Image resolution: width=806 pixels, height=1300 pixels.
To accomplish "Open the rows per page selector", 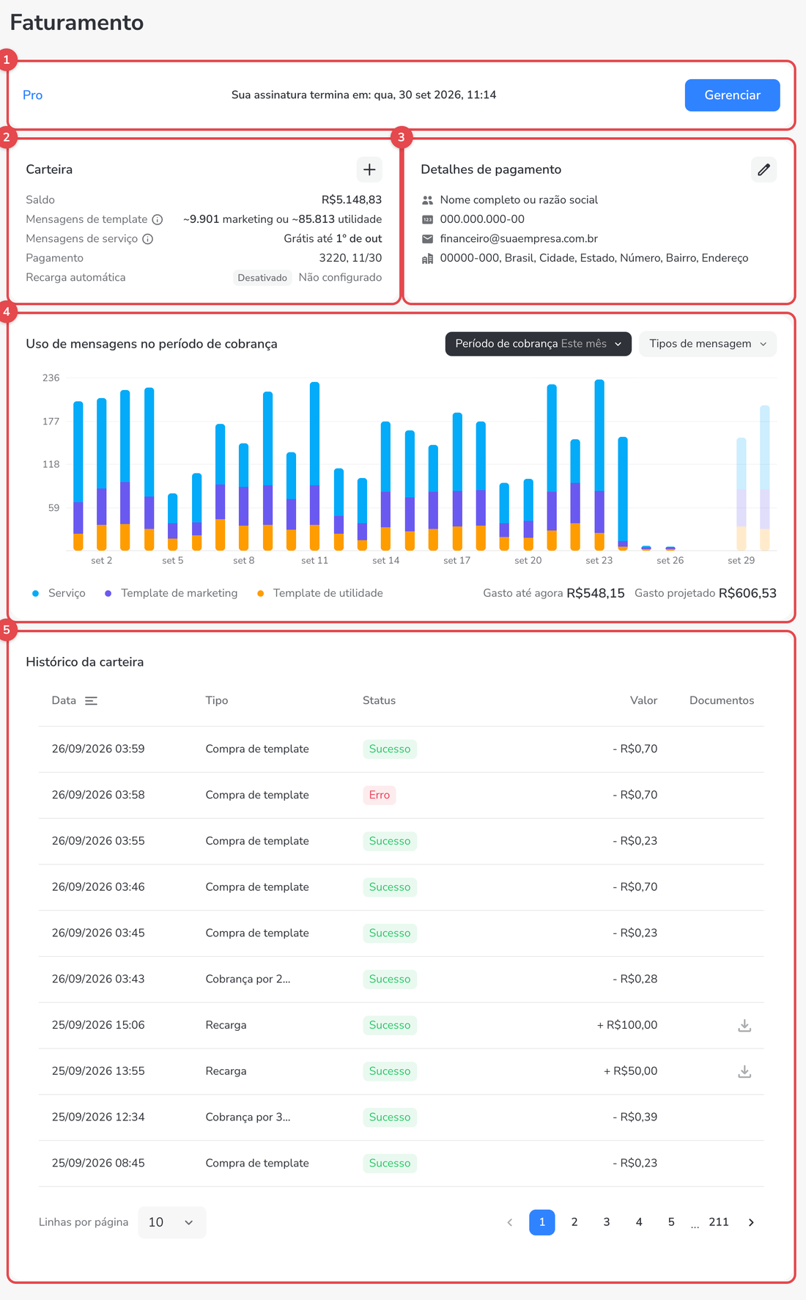I will pyautogui.click(x=172, y=1222).
